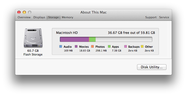Click the pink Backups legend swatch
Image resolution: width=187 pixels, height=96 pixels.
point(126,46)
